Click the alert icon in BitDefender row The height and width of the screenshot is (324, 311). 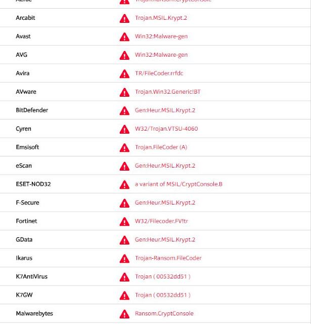[124, 111]
